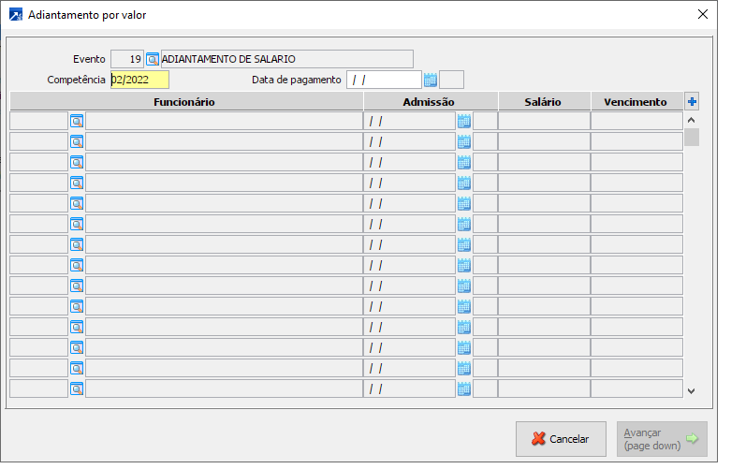The width and height of the screenshot is (731, 469).
Task: Open the Evento lookup search icon
Action: coord(152,59)
